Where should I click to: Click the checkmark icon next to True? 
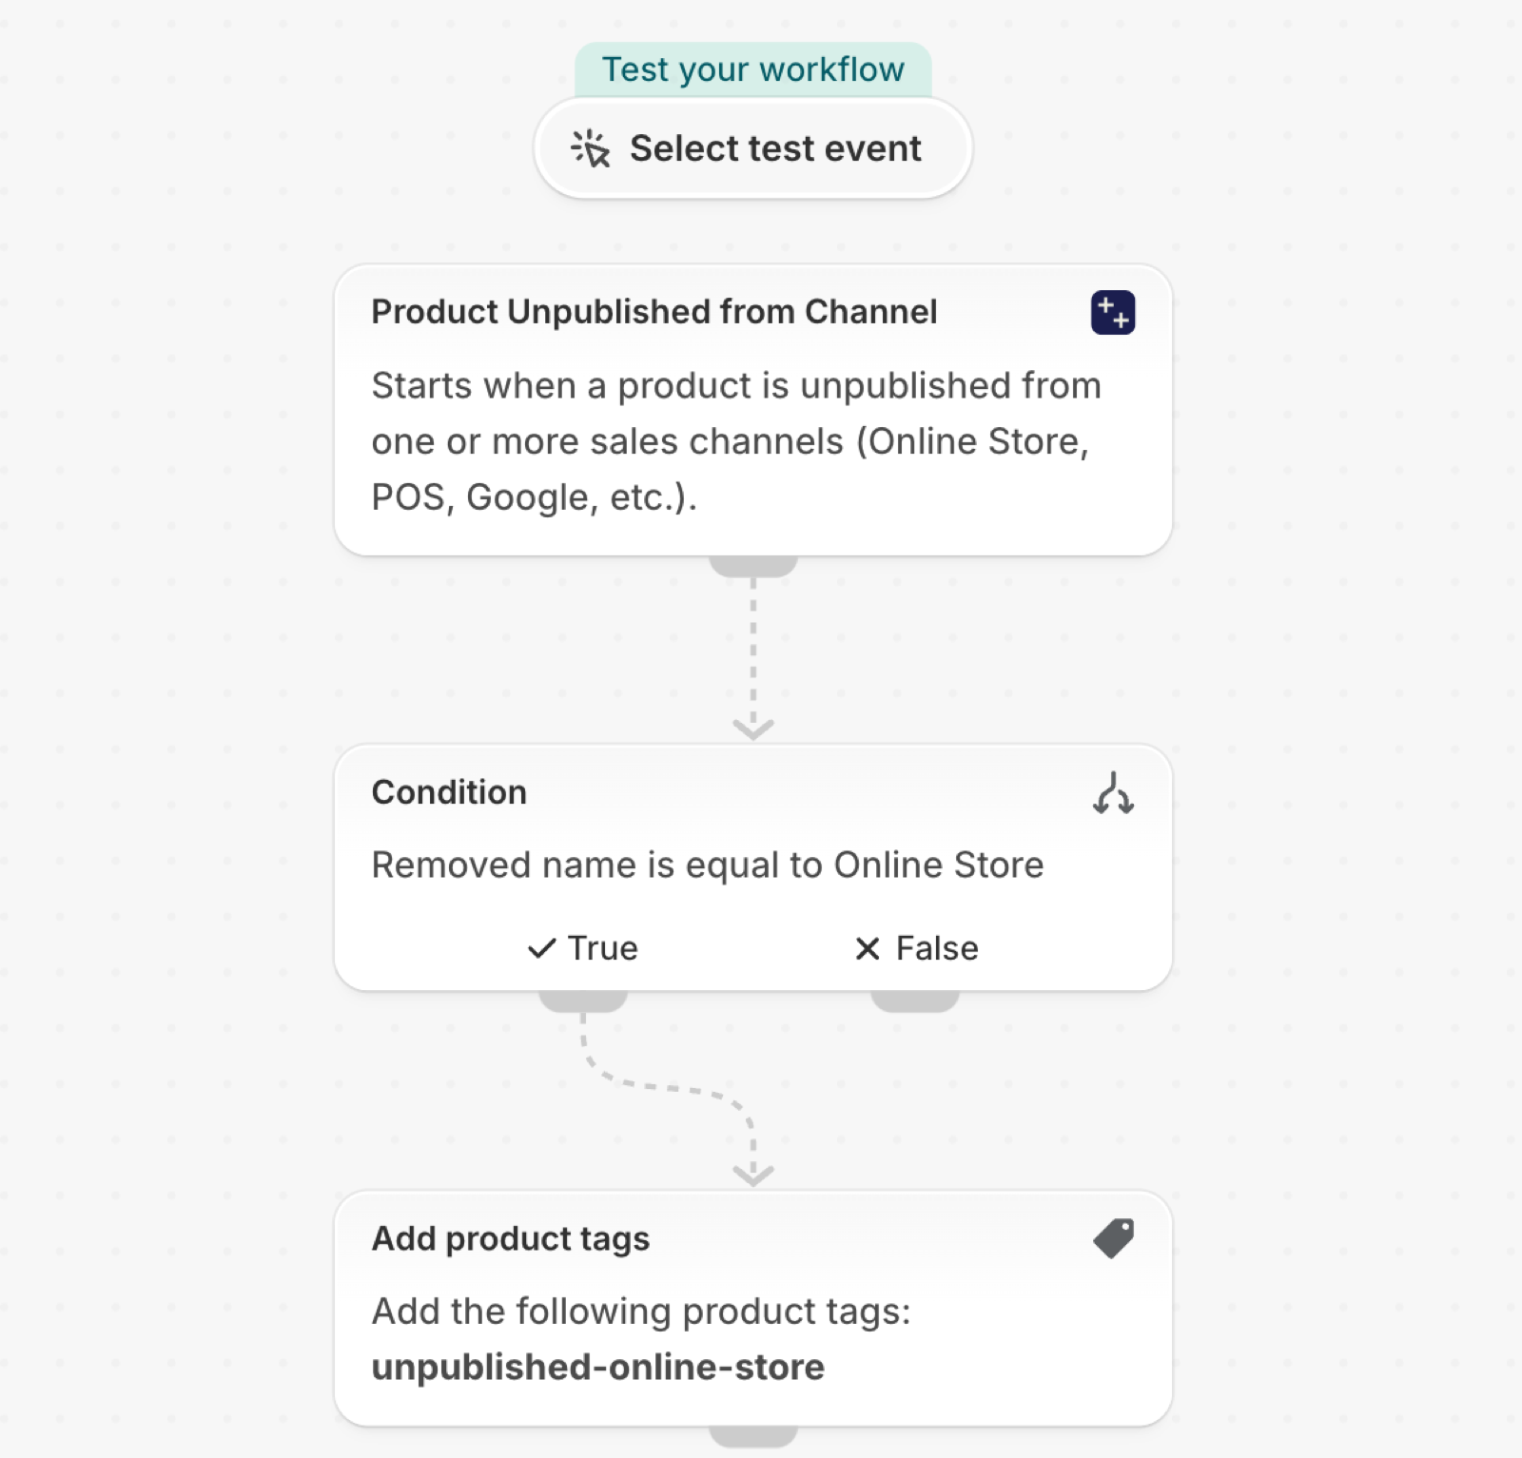[x=541, y=948]
